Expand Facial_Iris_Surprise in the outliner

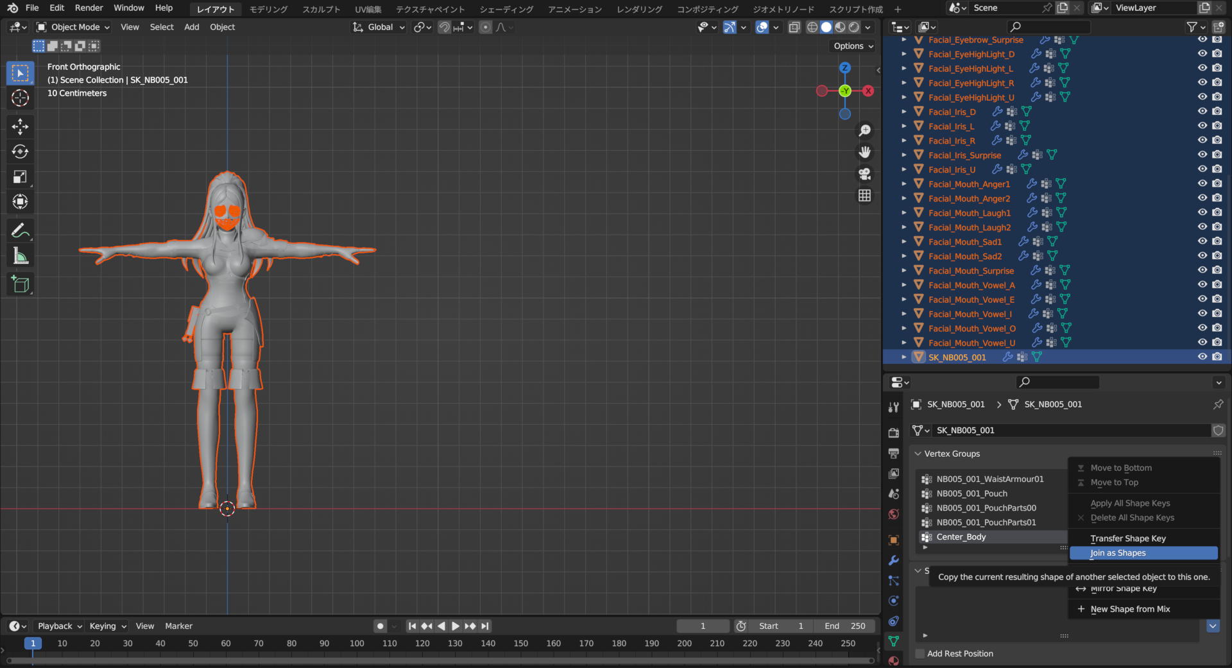tap(904, 155)
